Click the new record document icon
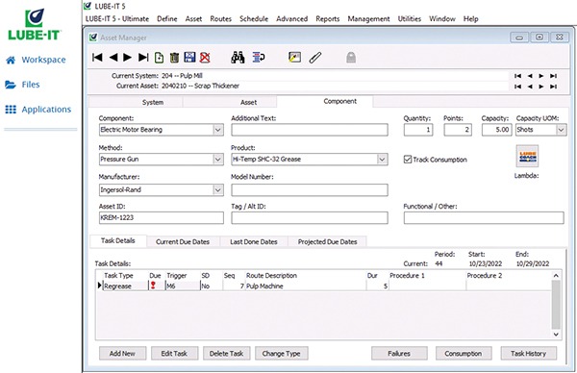 coord(159,58)
